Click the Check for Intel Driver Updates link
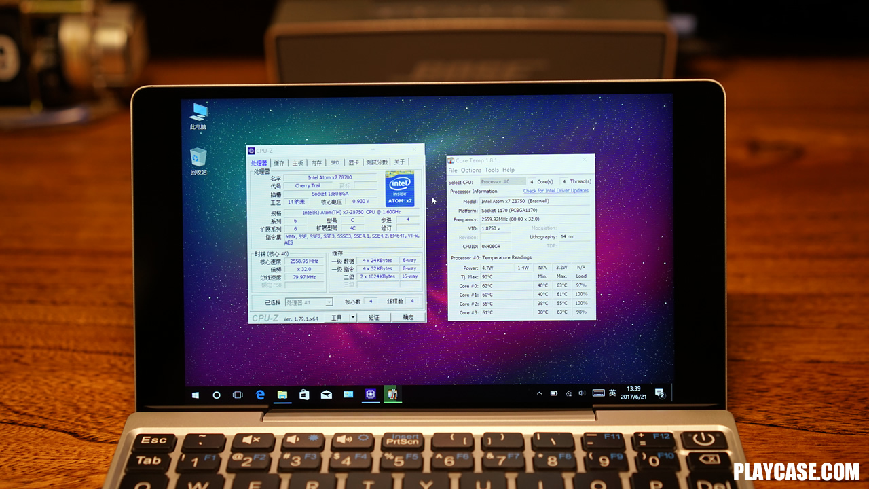869x489 pixels. (x=556, y=191)
